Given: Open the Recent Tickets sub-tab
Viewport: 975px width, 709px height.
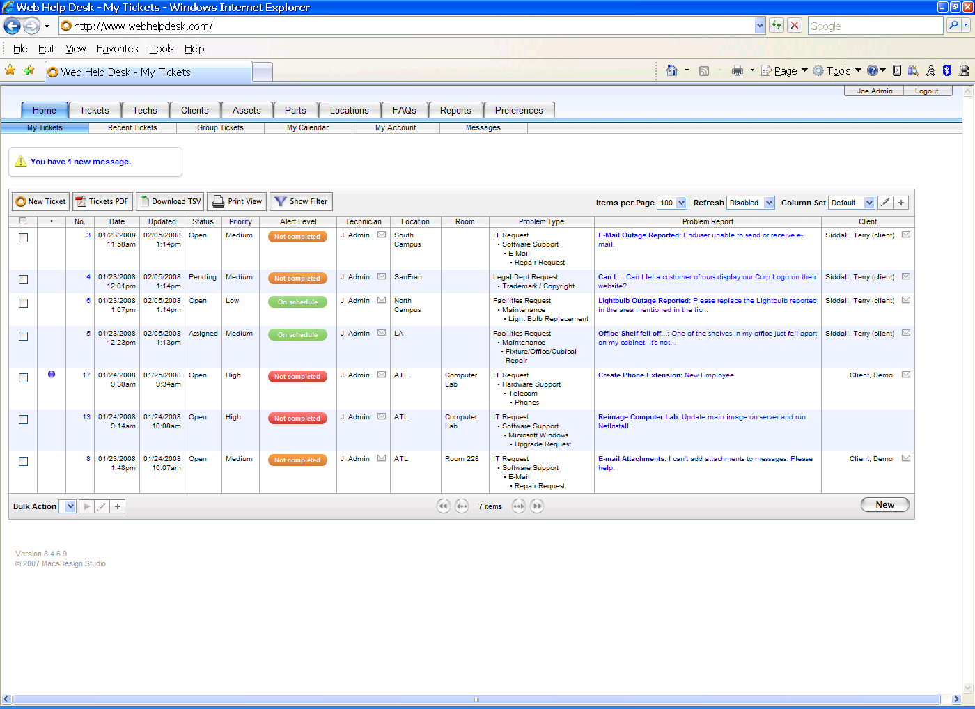Looking at the screenshot, I should 132,127.
